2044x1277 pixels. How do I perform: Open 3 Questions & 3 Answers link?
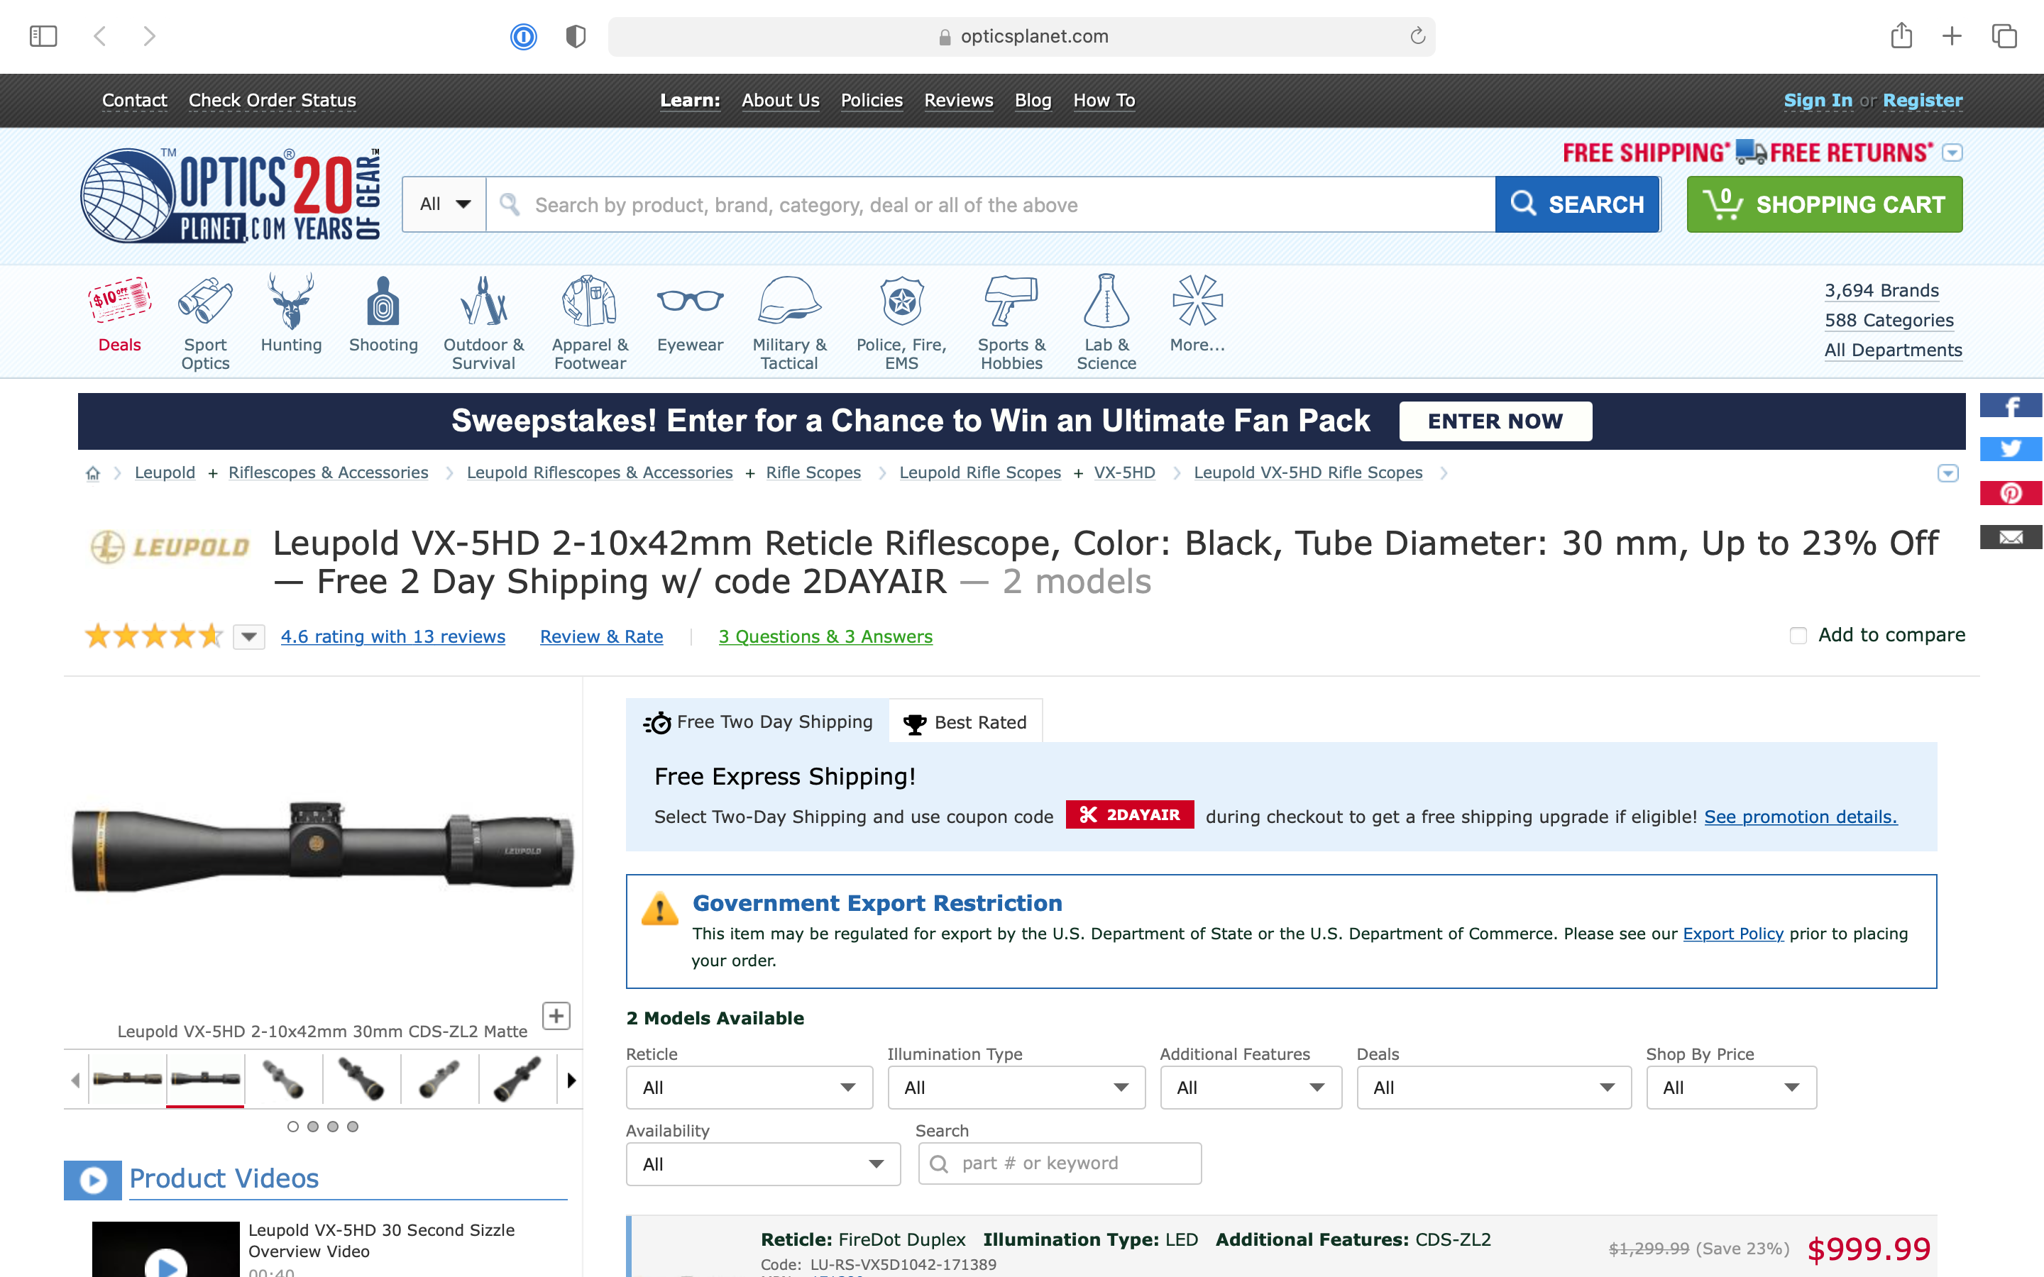[825, 637]
